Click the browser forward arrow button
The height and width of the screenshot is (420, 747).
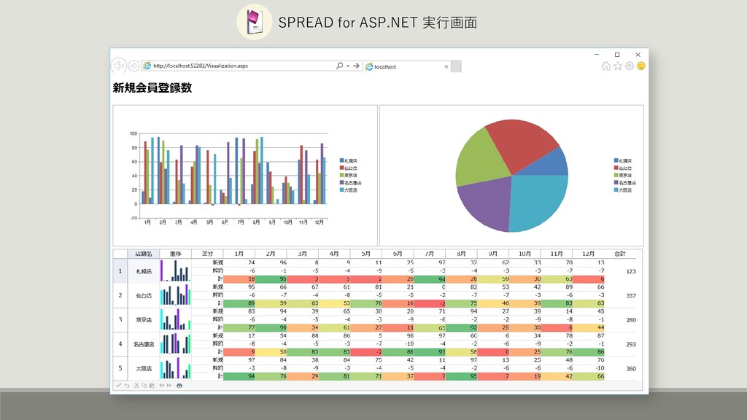(x=134, y=66)
